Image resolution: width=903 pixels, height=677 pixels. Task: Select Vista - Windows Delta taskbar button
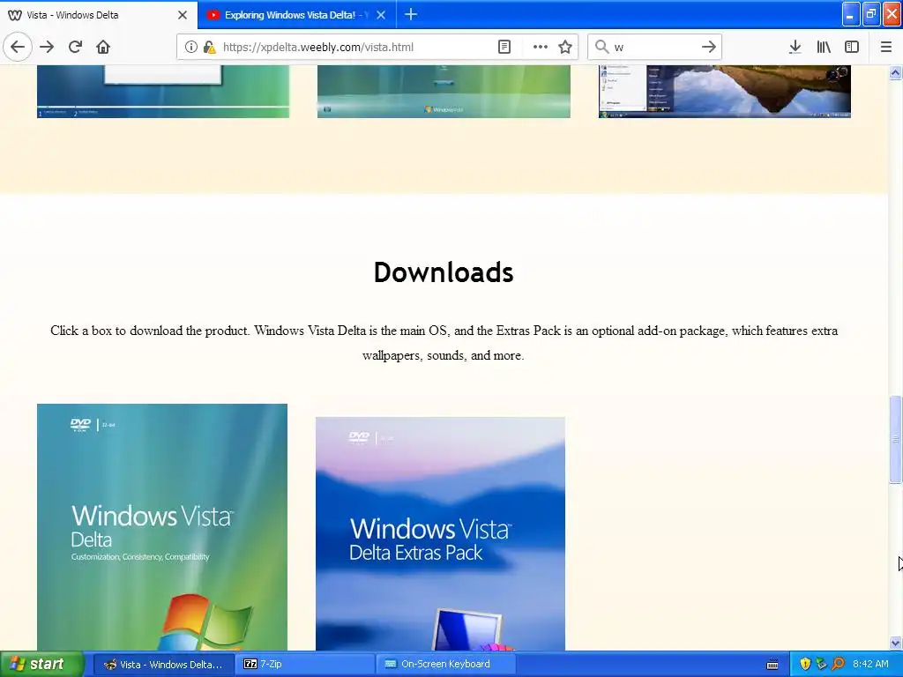tap(163, 665)
